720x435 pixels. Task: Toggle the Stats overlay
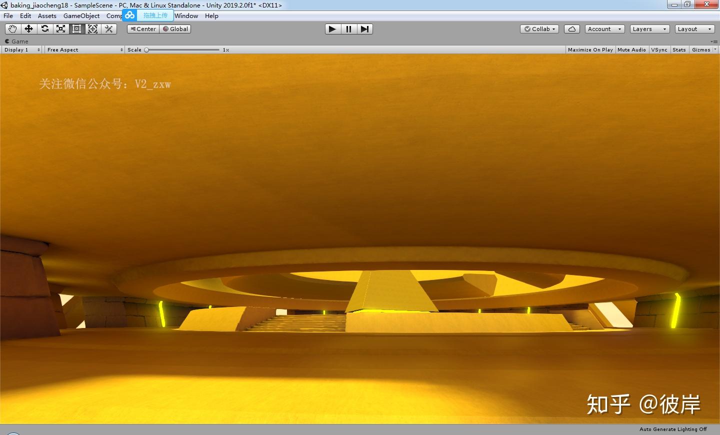point(679,49)
